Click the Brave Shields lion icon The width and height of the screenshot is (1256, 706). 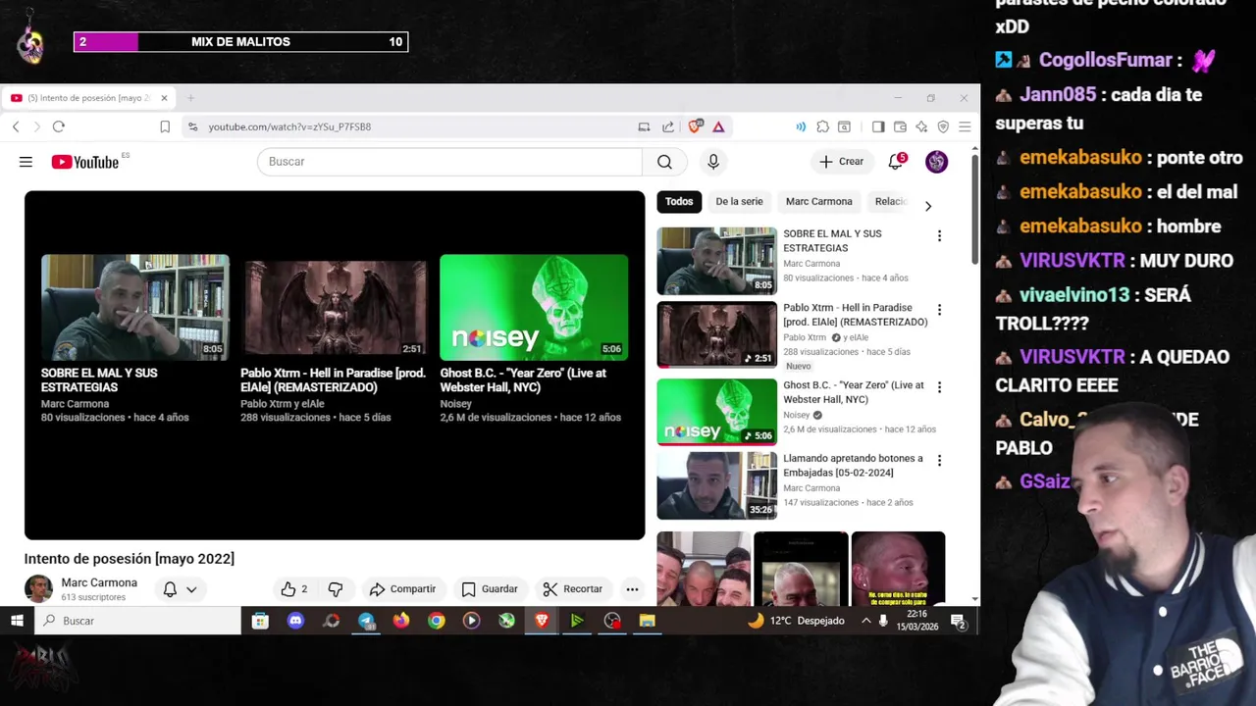695,126
